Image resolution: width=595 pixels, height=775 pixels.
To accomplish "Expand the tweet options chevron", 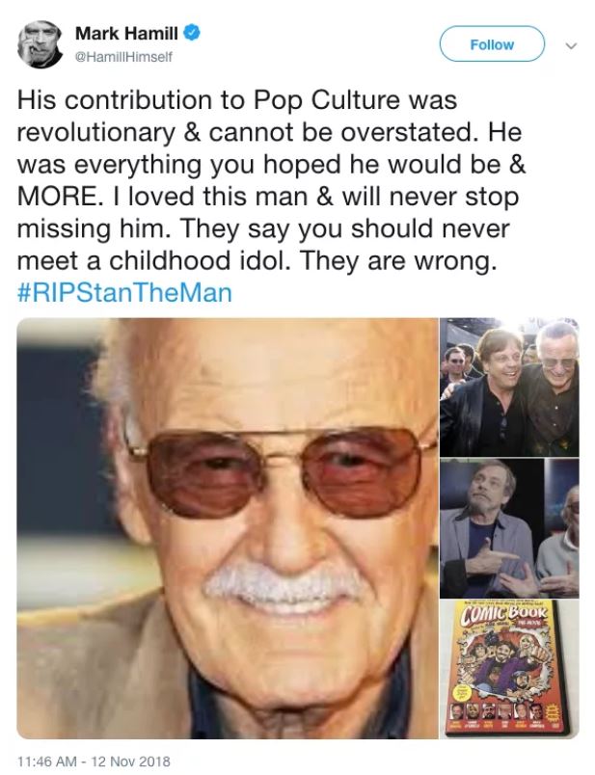I will (569, 45).
